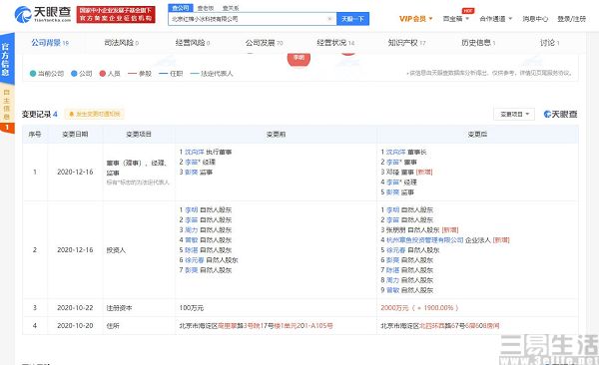
Task: Click the 2000万元 (+1900.00%) value
Action: [419, 308]
